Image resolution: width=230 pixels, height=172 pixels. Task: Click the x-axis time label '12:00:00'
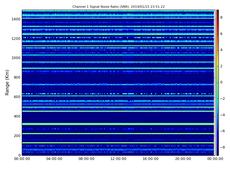pos(118,159)
